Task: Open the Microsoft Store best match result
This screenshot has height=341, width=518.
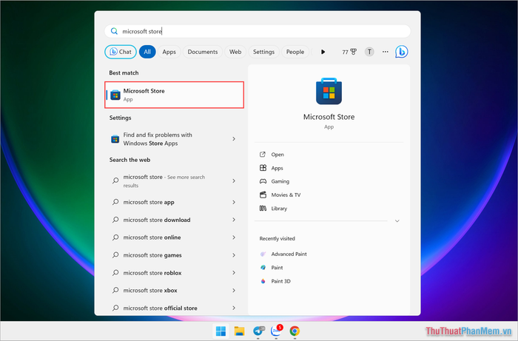Action: click(175, 95)
